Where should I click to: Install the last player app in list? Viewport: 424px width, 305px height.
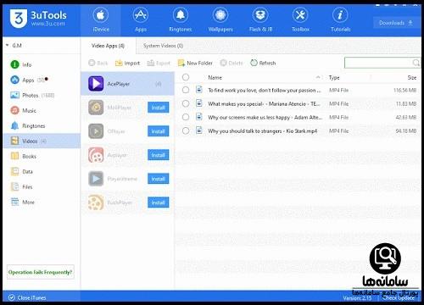(159, 202)
